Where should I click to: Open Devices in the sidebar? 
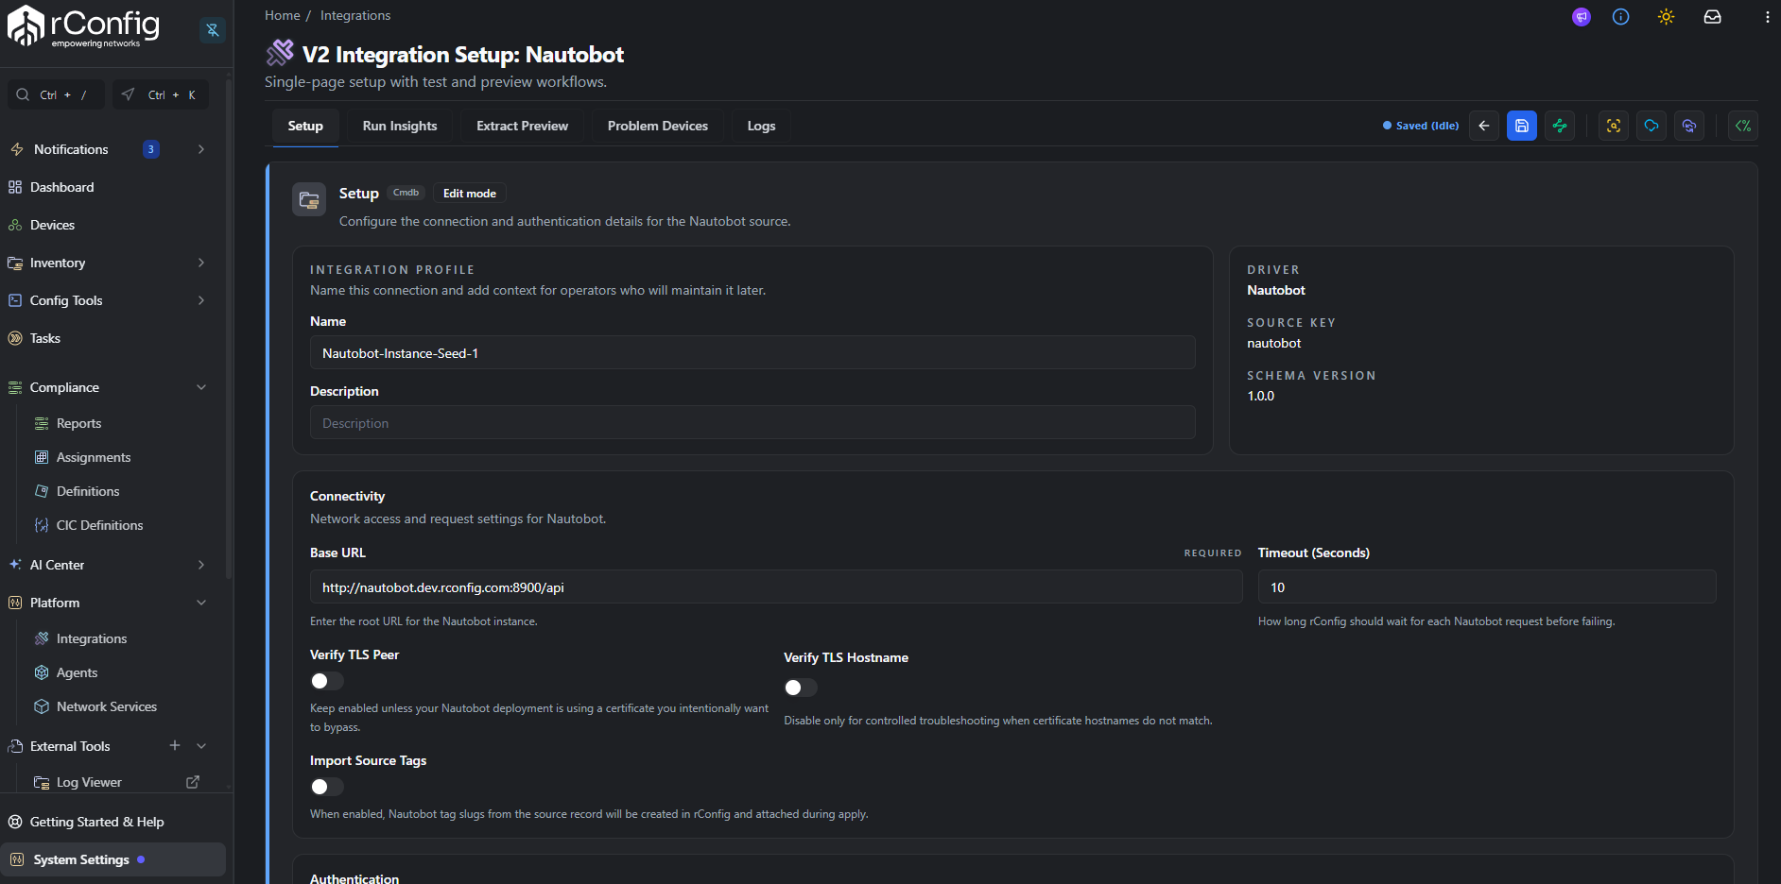point(52,225)
